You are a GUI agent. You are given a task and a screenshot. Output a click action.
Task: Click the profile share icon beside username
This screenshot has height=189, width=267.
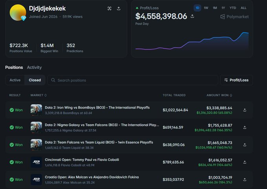(x=119, y=9)
